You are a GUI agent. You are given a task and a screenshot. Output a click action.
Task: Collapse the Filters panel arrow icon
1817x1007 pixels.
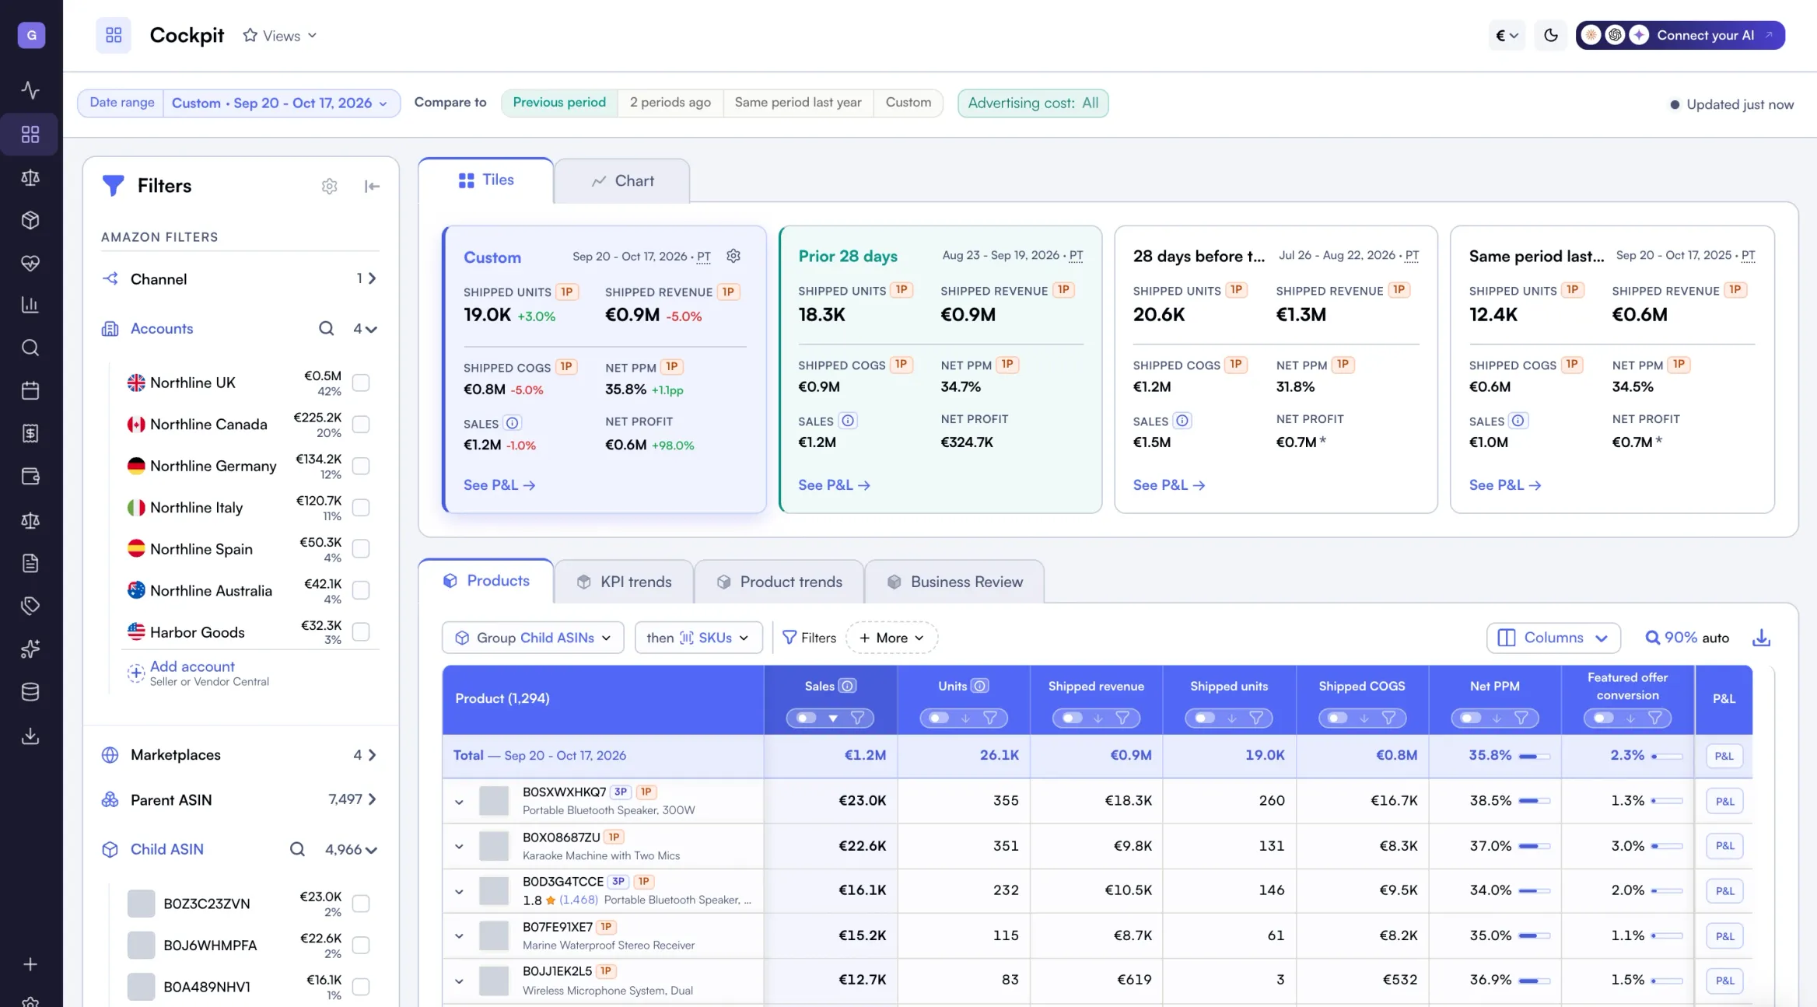372,186
